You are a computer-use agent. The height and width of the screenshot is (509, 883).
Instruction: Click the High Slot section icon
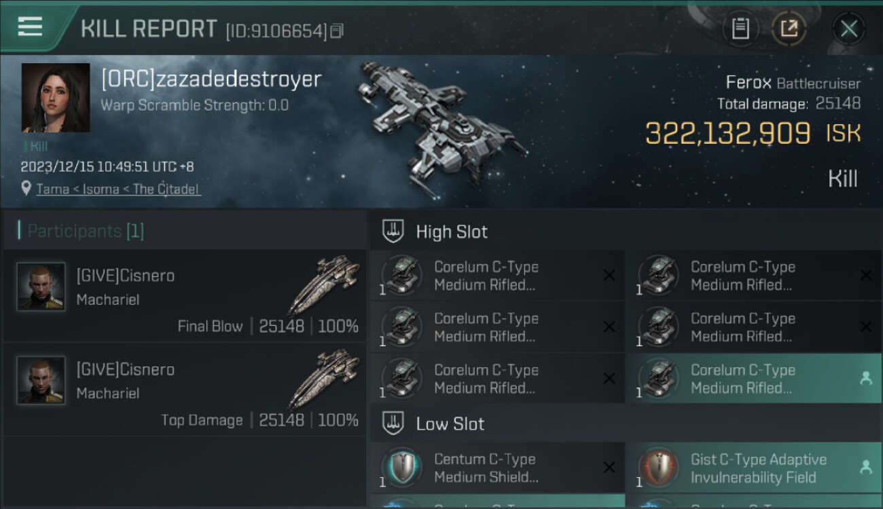click(x=394, y=231)
